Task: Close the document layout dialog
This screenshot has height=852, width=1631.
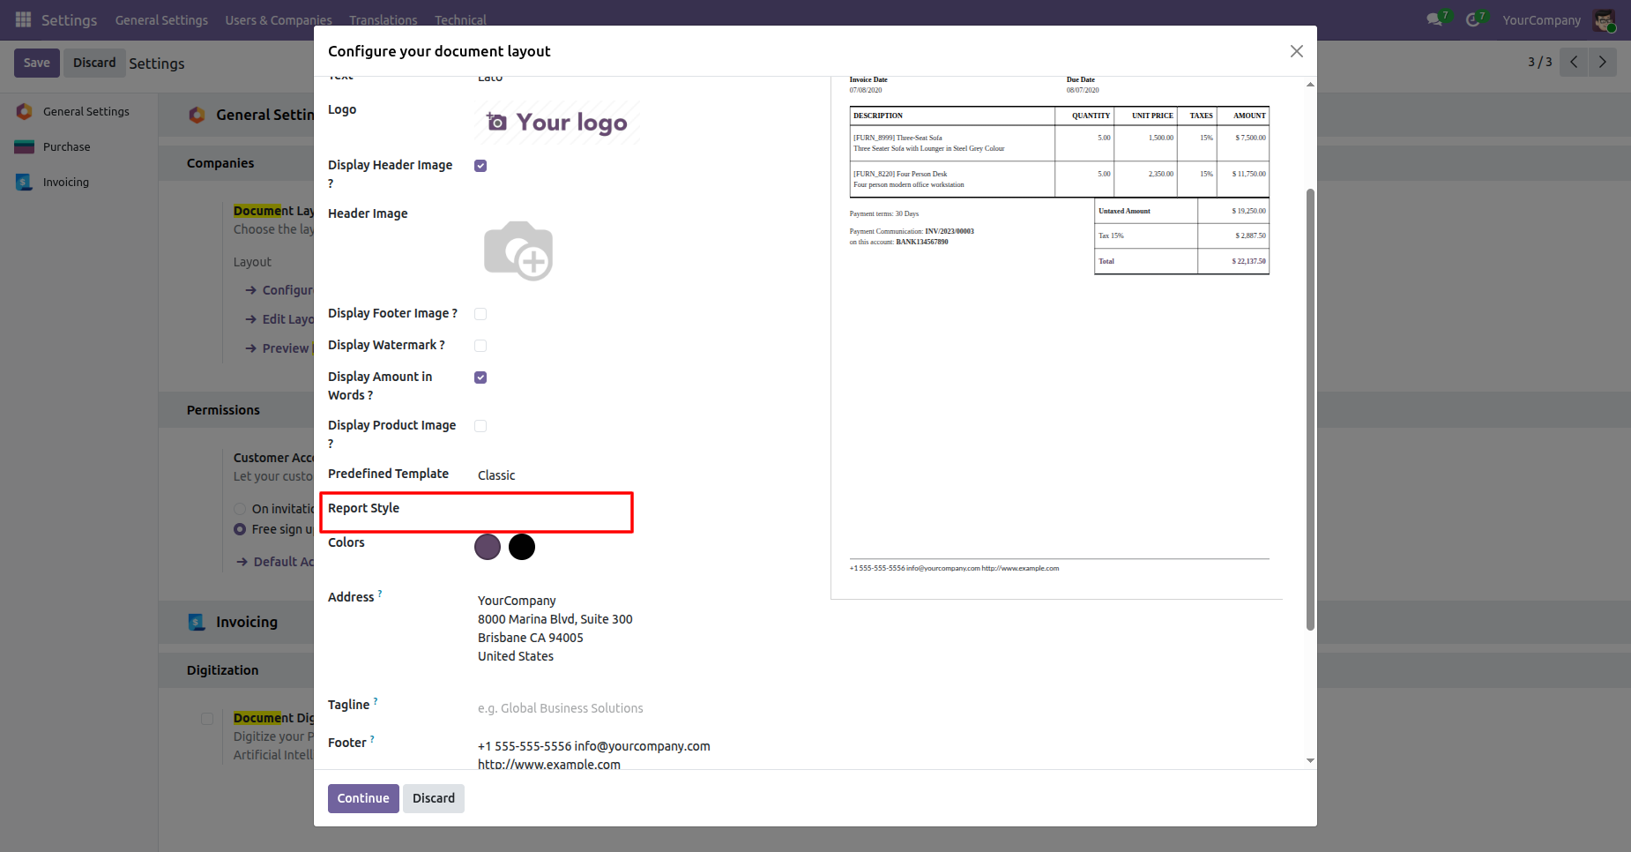Action: [x=1296, y=51]
